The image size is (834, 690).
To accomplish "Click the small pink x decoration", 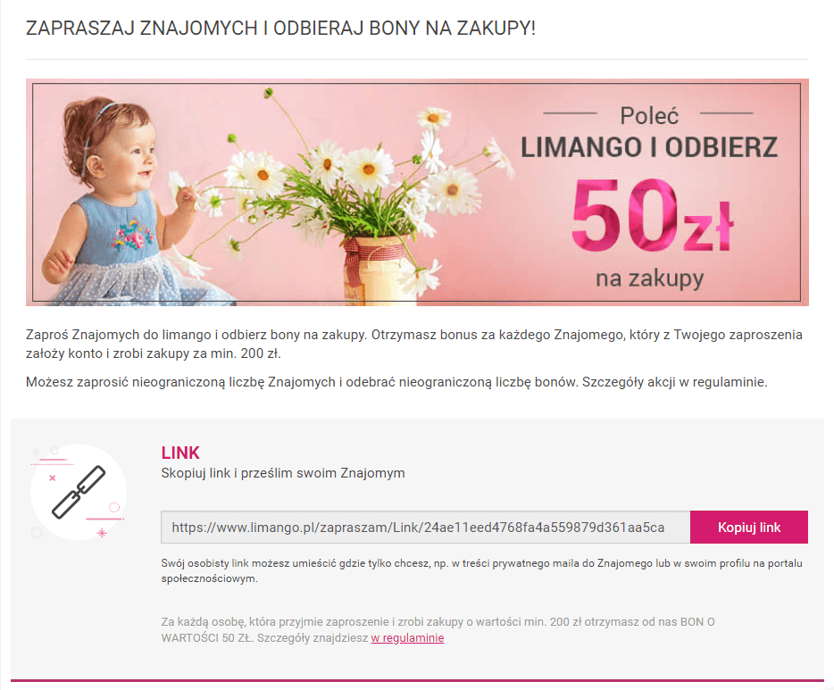I will coord(52,478).
